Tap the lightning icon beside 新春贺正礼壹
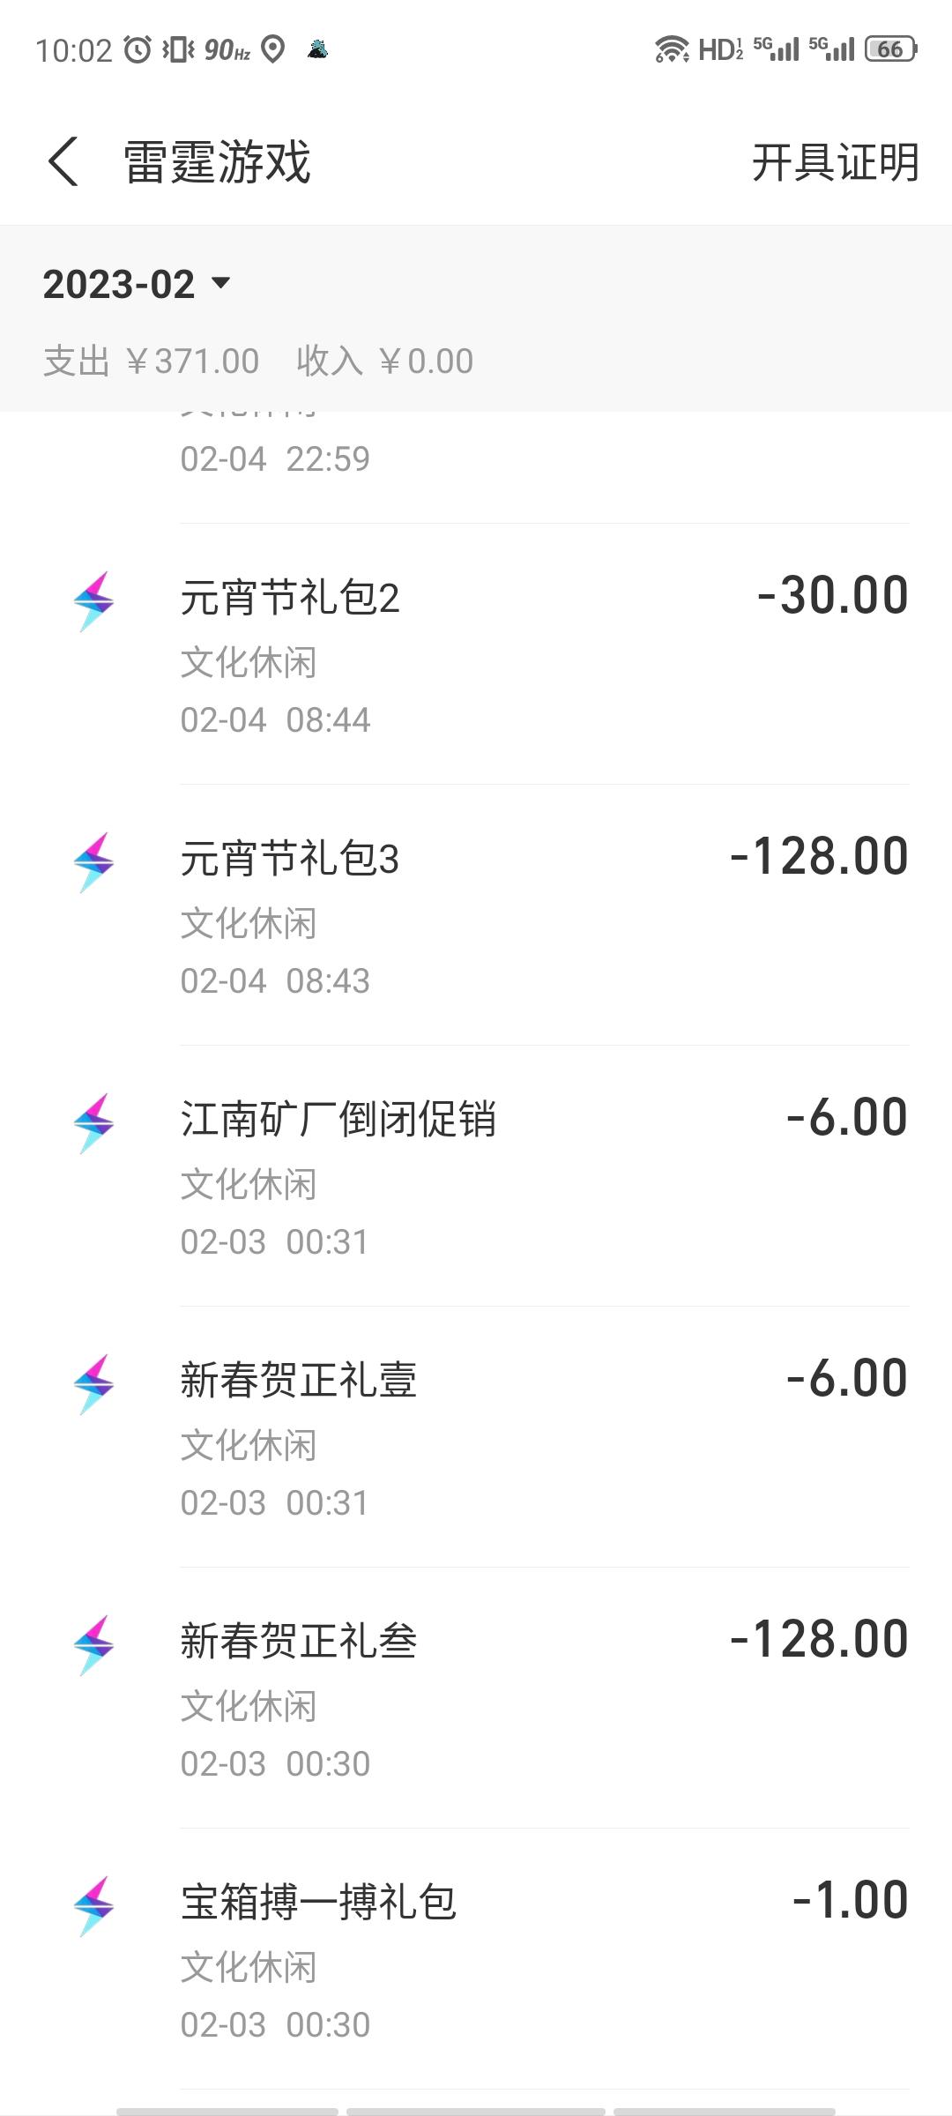 click(93, 1384)
